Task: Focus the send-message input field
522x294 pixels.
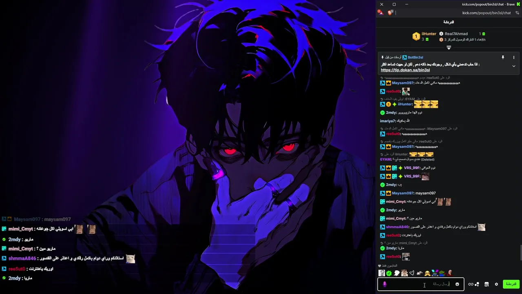Action: 421,284
